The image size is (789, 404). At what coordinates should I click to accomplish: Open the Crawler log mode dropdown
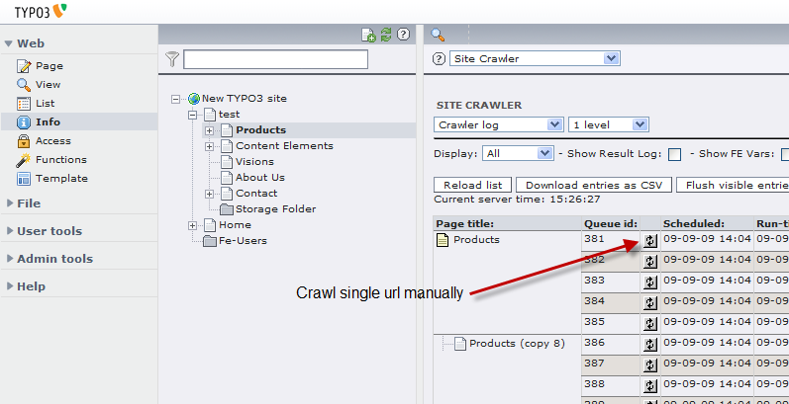(499, 124)
